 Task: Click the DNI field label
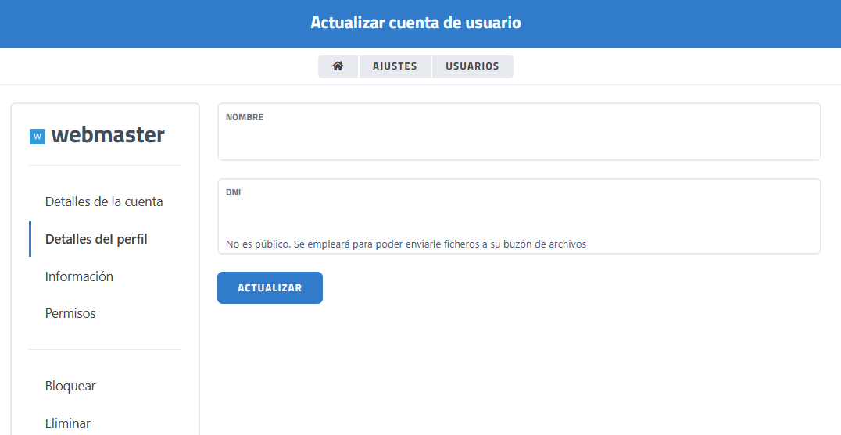click(233, 192)
